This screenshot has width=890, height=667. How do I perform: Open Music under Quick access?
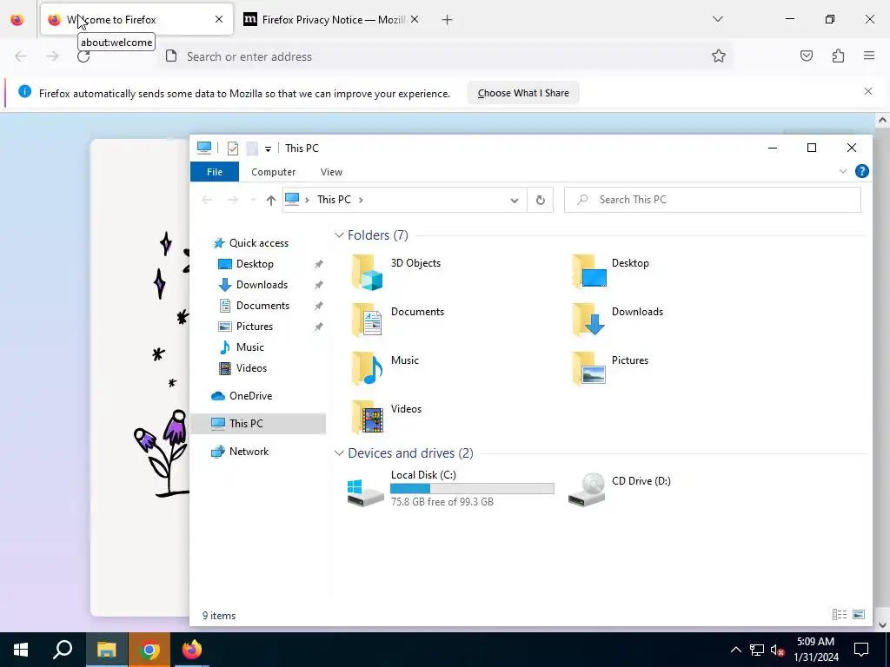249,347
